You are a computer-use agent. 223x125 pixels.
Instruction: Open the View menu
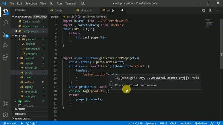coord(43,3)
